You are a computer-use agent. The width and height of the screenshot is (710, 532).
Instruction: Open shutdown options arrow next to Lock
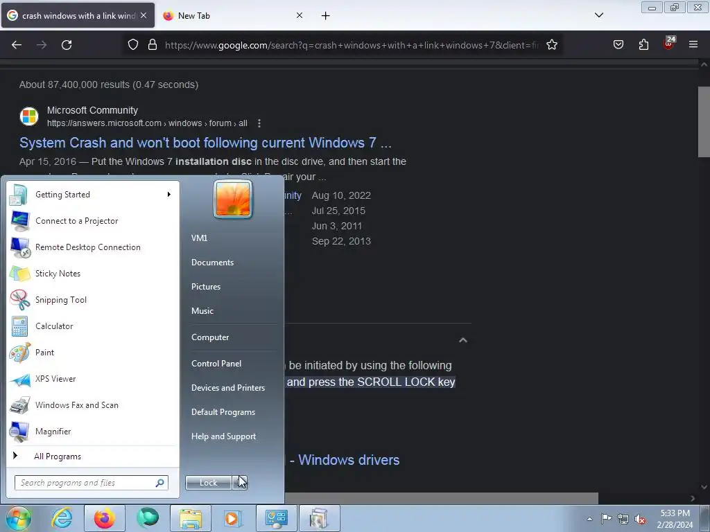240,483
